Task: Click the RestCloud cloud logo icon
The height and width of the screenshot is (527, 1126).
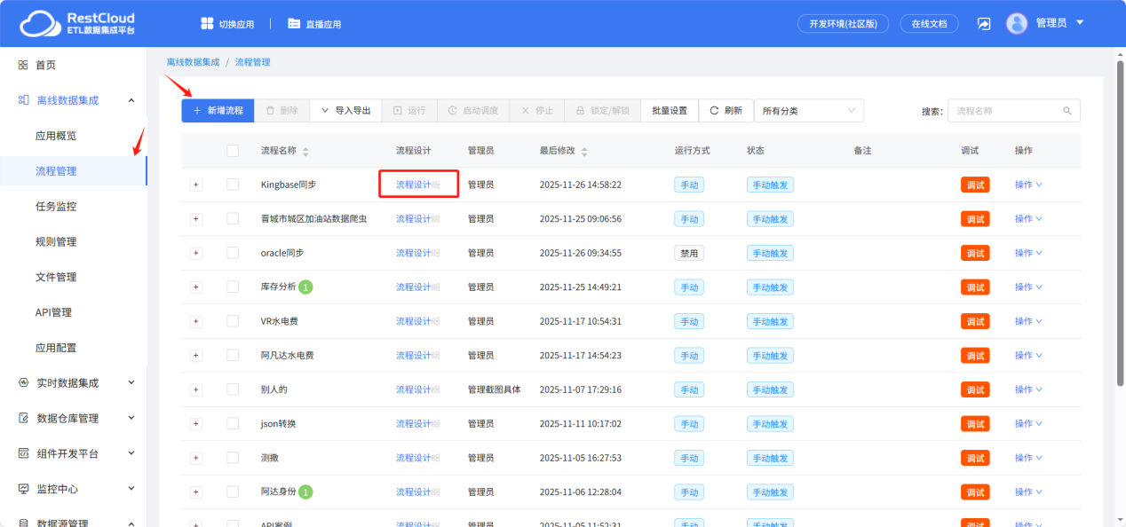Action: coord(37,24)
